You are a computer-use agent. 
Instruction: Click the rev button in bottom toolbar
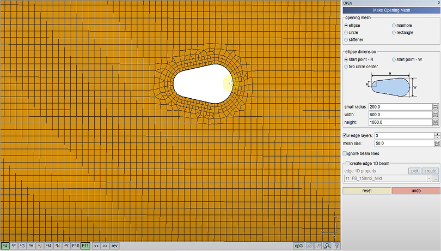(x=115, y=246)
